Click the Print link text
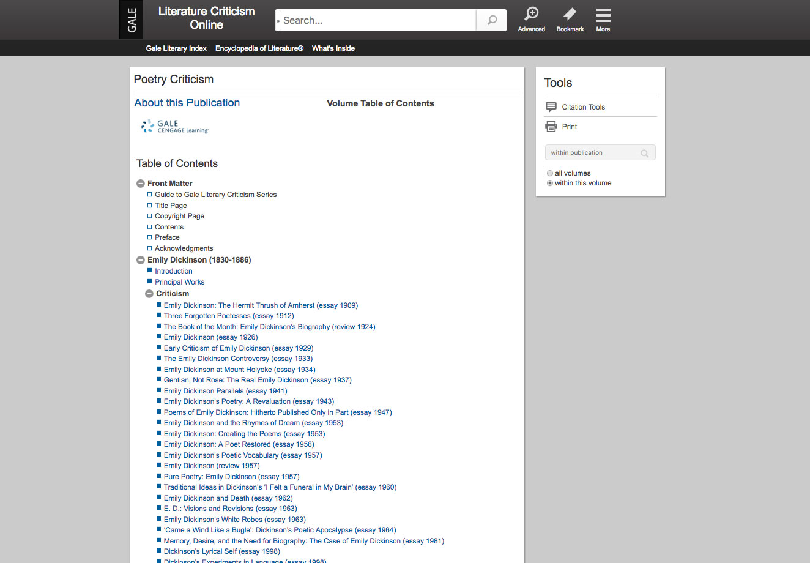The width and height of the screenshot is (810, 563). tap(570, 127)
